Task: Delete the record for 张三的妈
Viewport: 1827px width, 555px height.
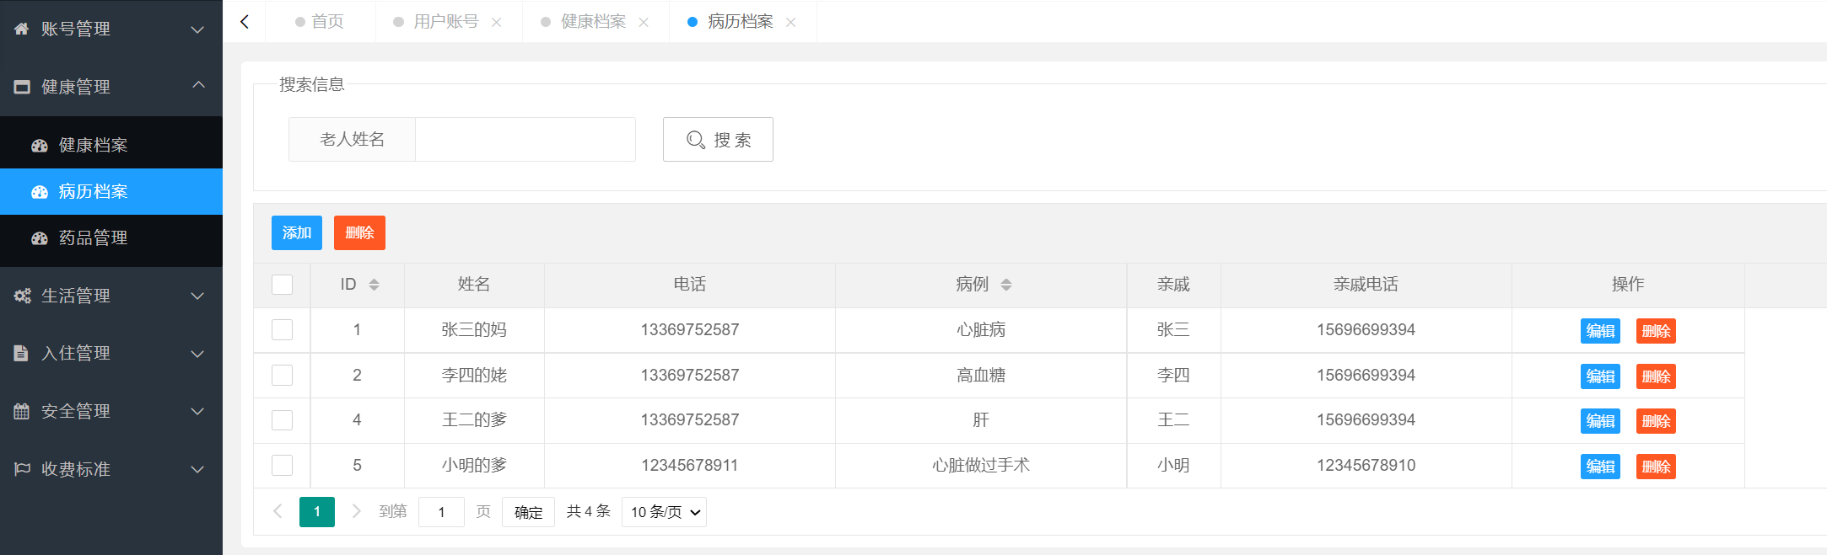Action: (x=1656, y=331)
